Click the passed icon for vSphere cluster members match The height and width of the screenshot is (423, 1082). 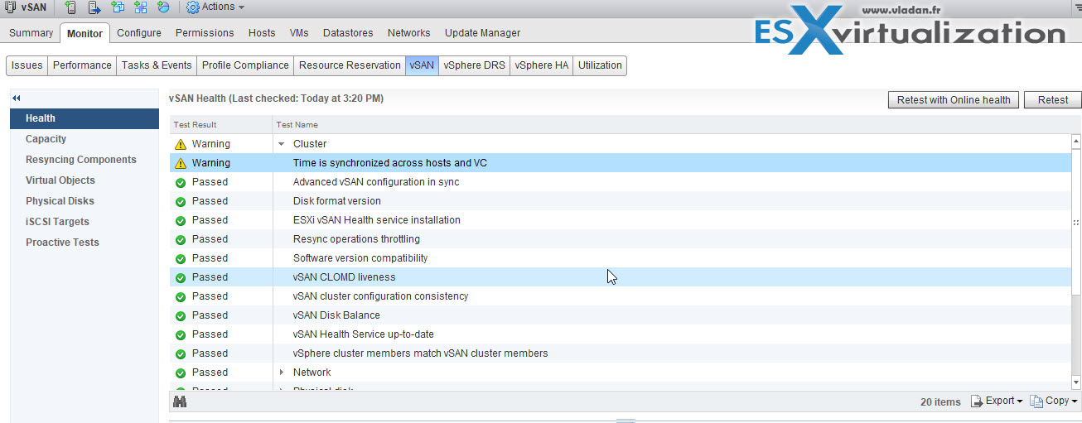(181, 353)
